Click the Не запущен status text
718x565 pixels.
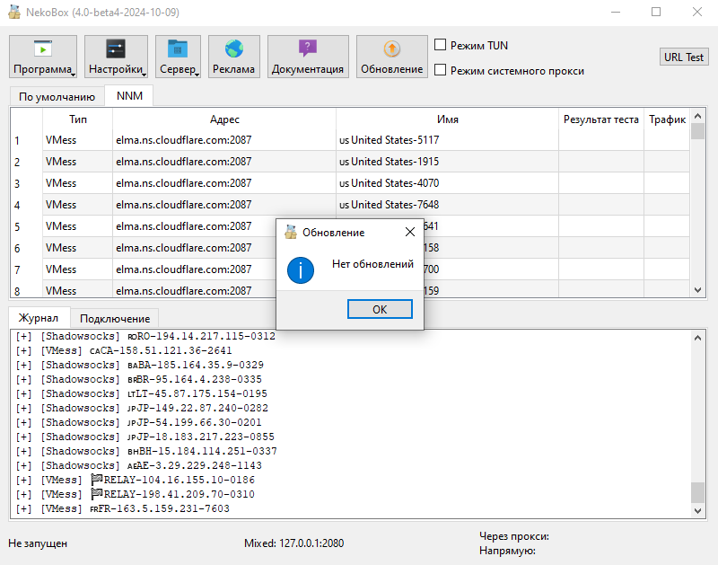tap(38, 543)
